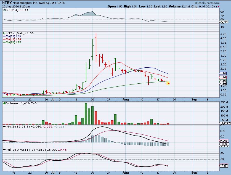Click the MA(10) 1.74 red legend entry
Screen dimensions: 231x175
click(12, 39)
